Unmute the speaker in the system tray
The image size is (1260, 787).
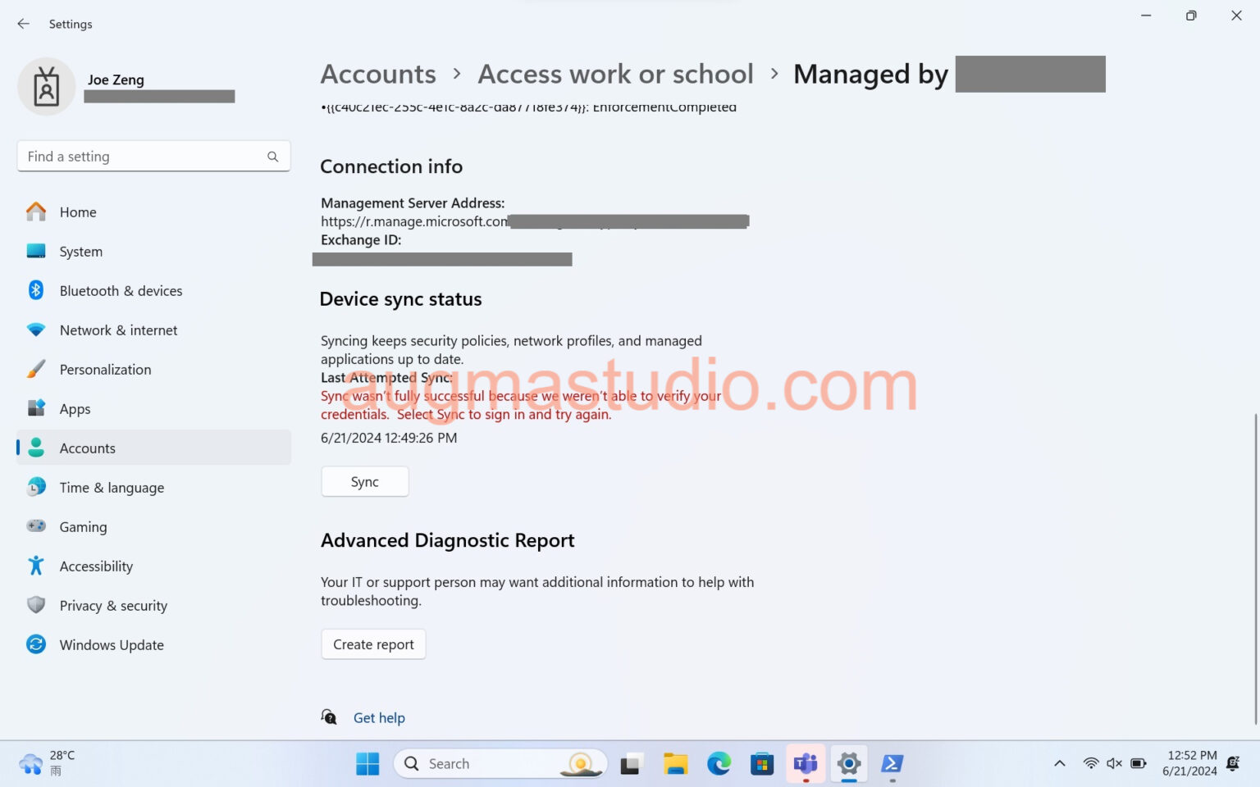coord(1113,763)
